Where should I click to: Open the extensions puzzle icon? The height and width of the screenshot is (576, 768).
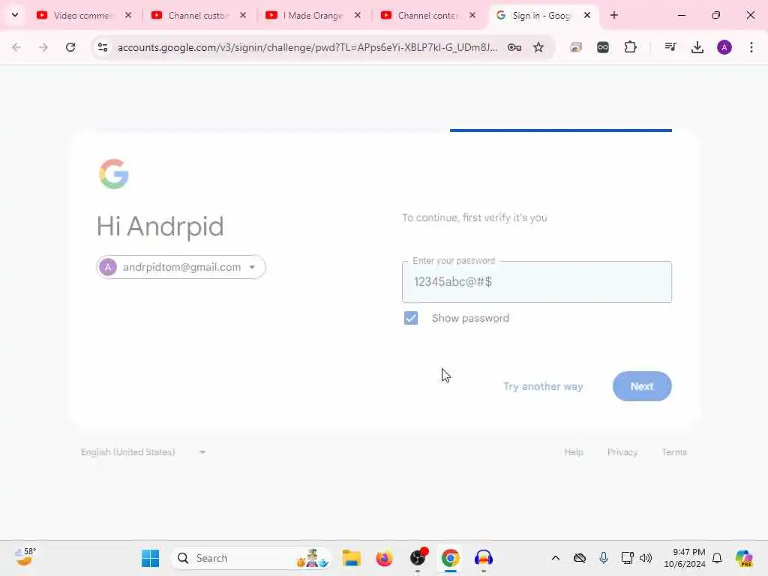tap(630, 47)
